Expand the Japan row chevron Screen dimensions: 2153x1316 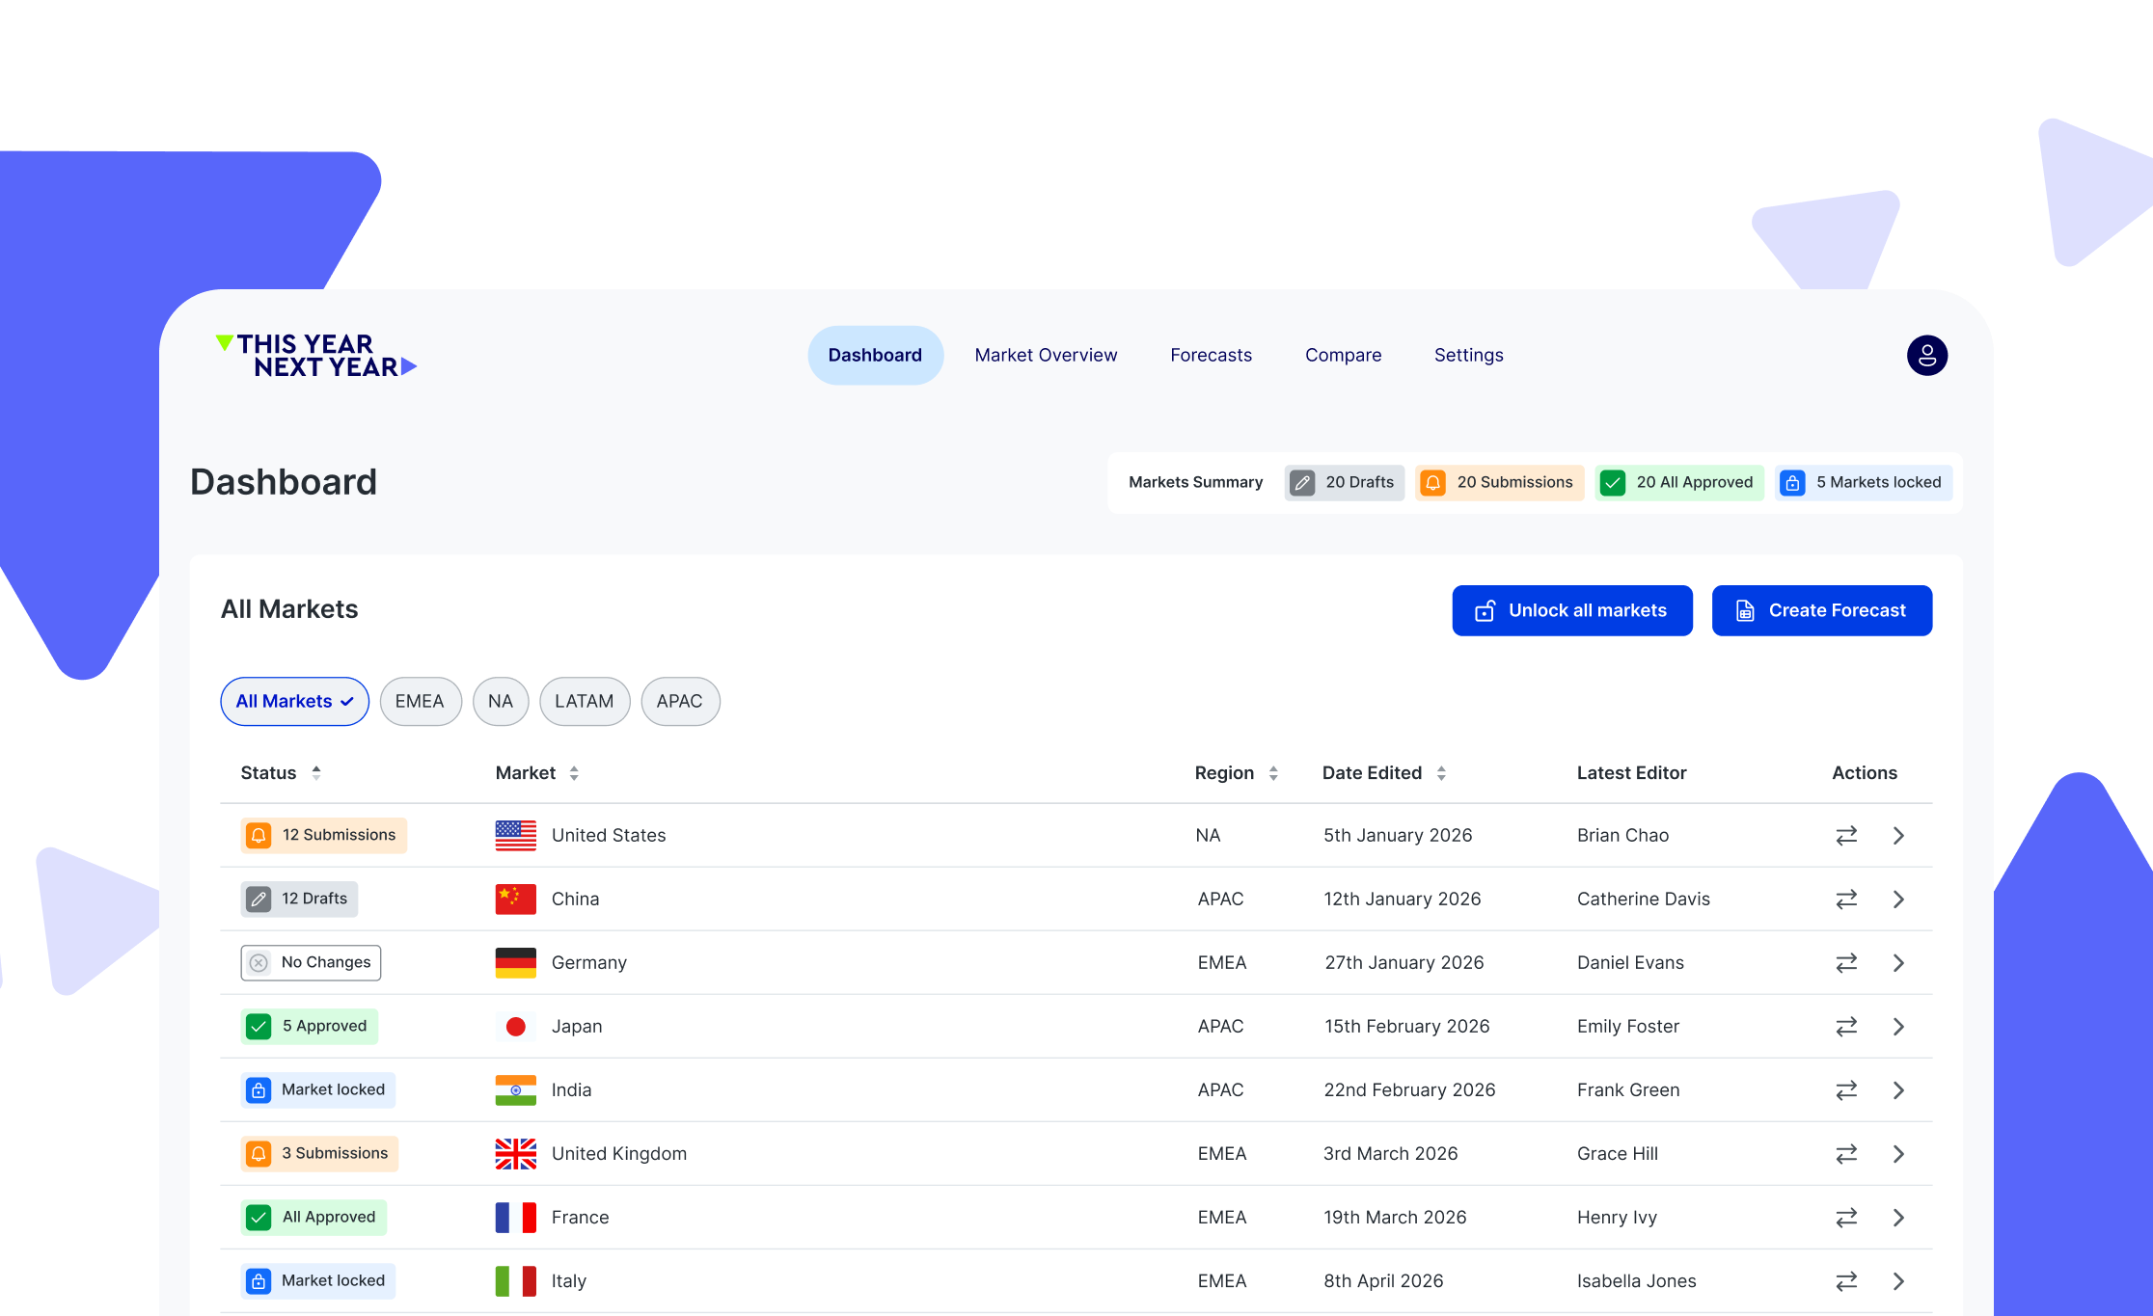(1898, 1027)
